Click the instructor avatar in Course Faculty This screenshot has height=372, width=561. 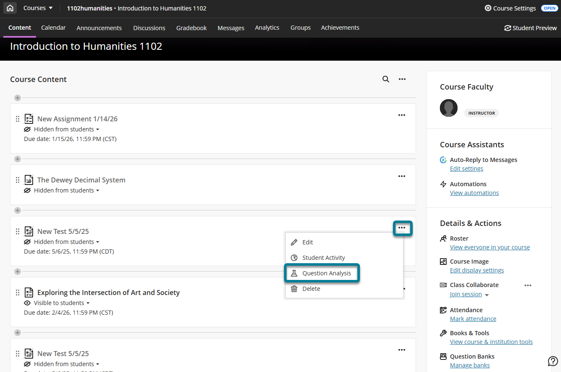448,108
